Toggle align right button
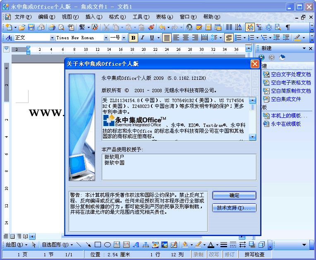 [195, 38]
